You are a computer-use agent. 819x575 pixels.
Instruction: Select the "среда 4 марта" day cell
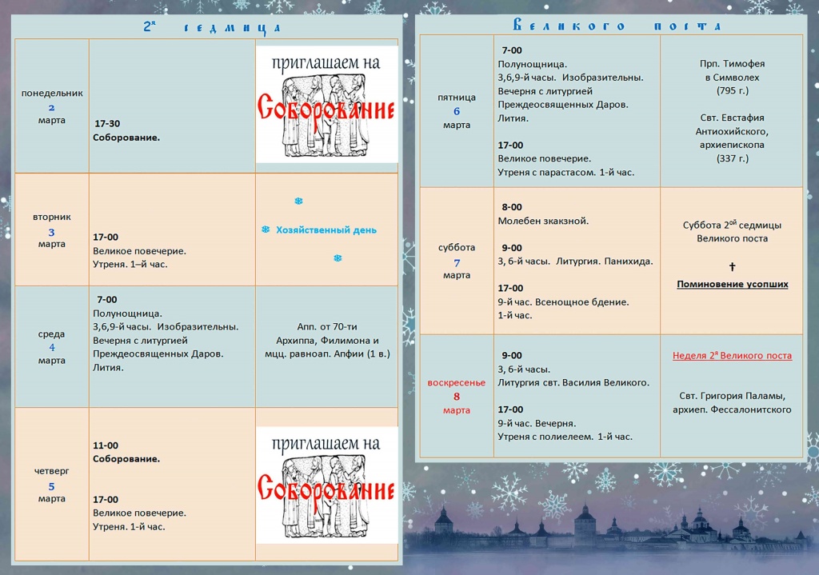(x=52, y=347)
